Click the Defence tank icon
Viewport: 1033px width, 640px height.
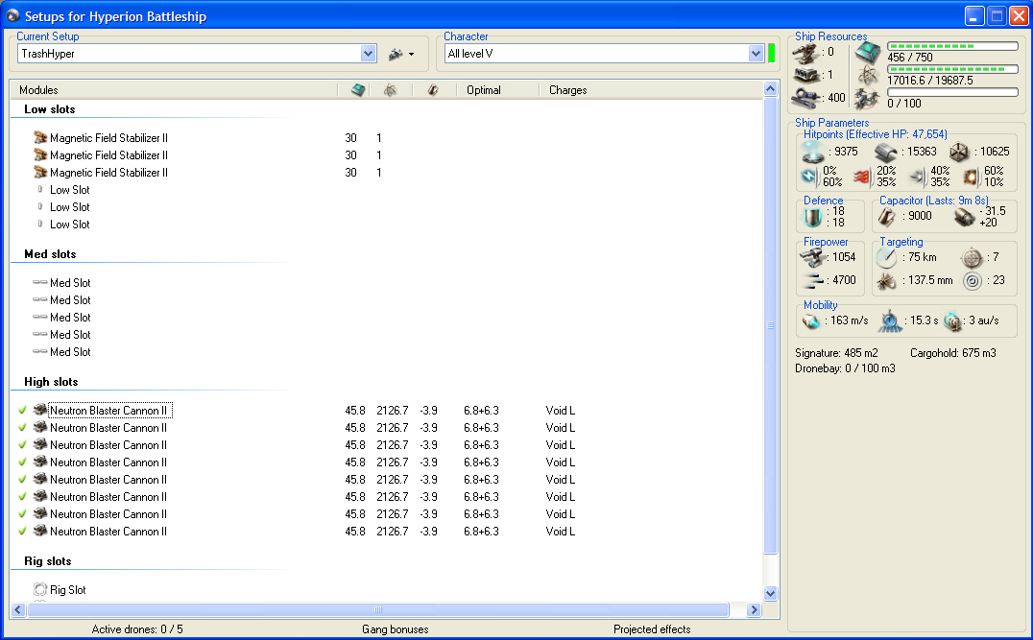click(x=812, y=217)
